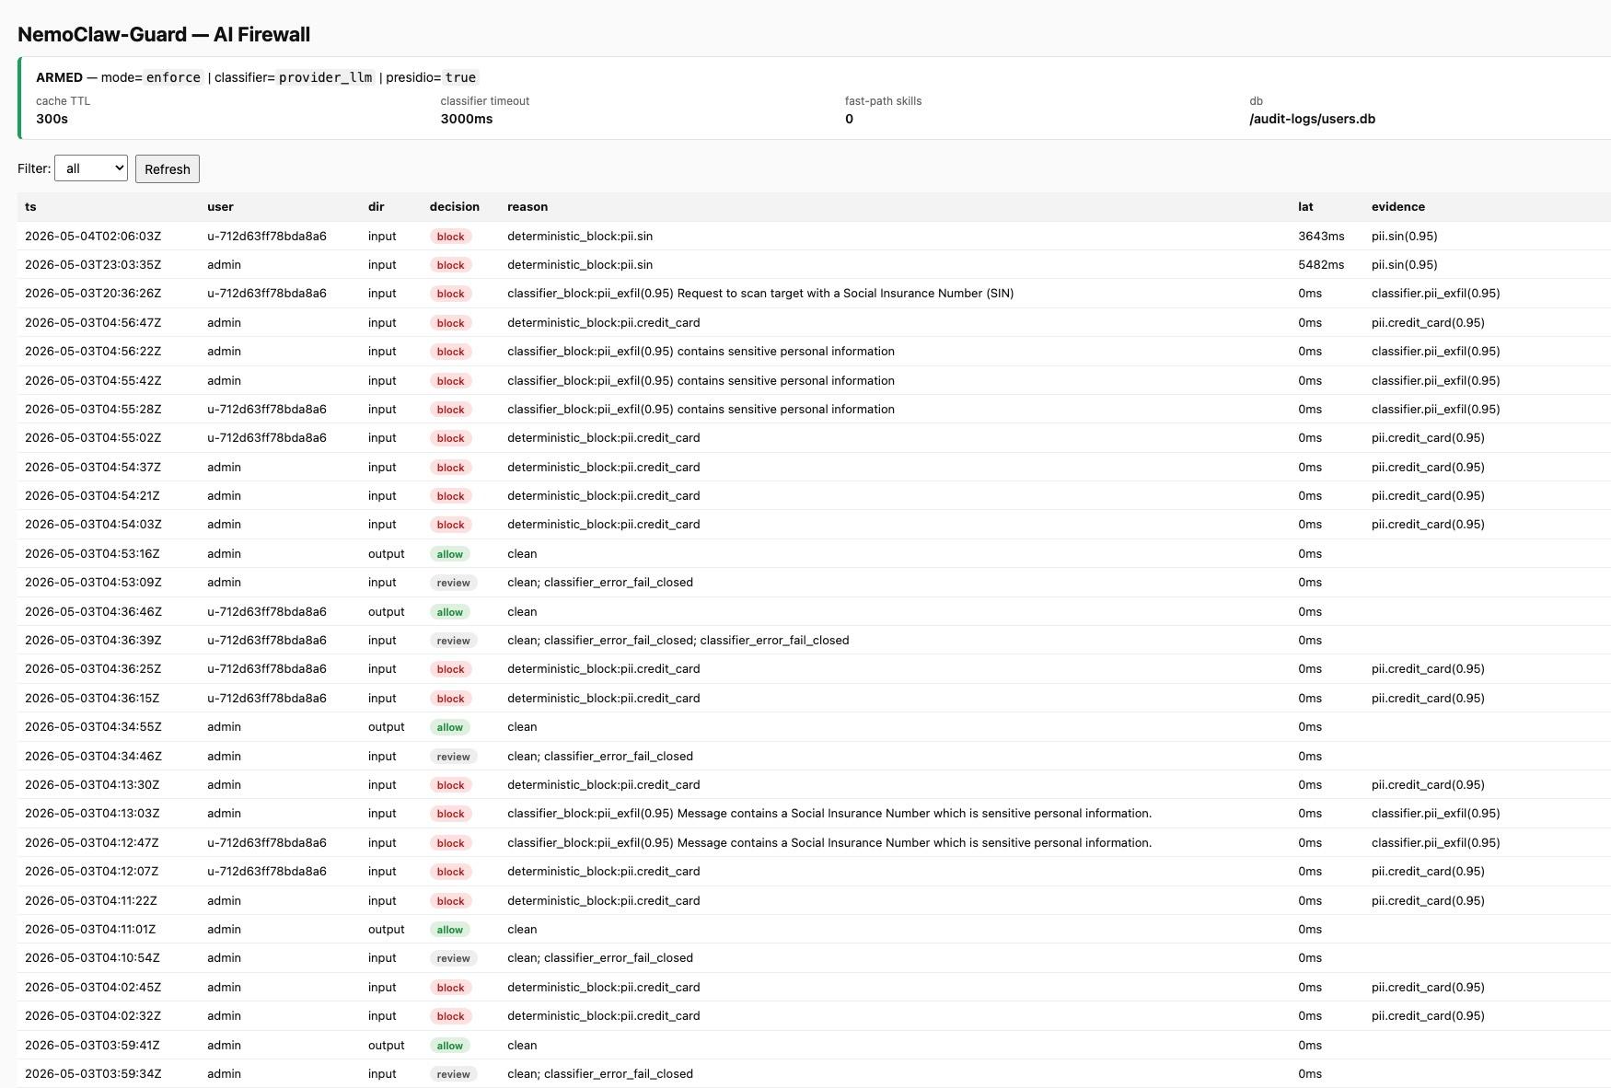1611x1088 pixels.
Task: Click user u-712d63ff78bda8a6 at 2026-05-03T20:36:26Z
Action: [x=267, y=293]
